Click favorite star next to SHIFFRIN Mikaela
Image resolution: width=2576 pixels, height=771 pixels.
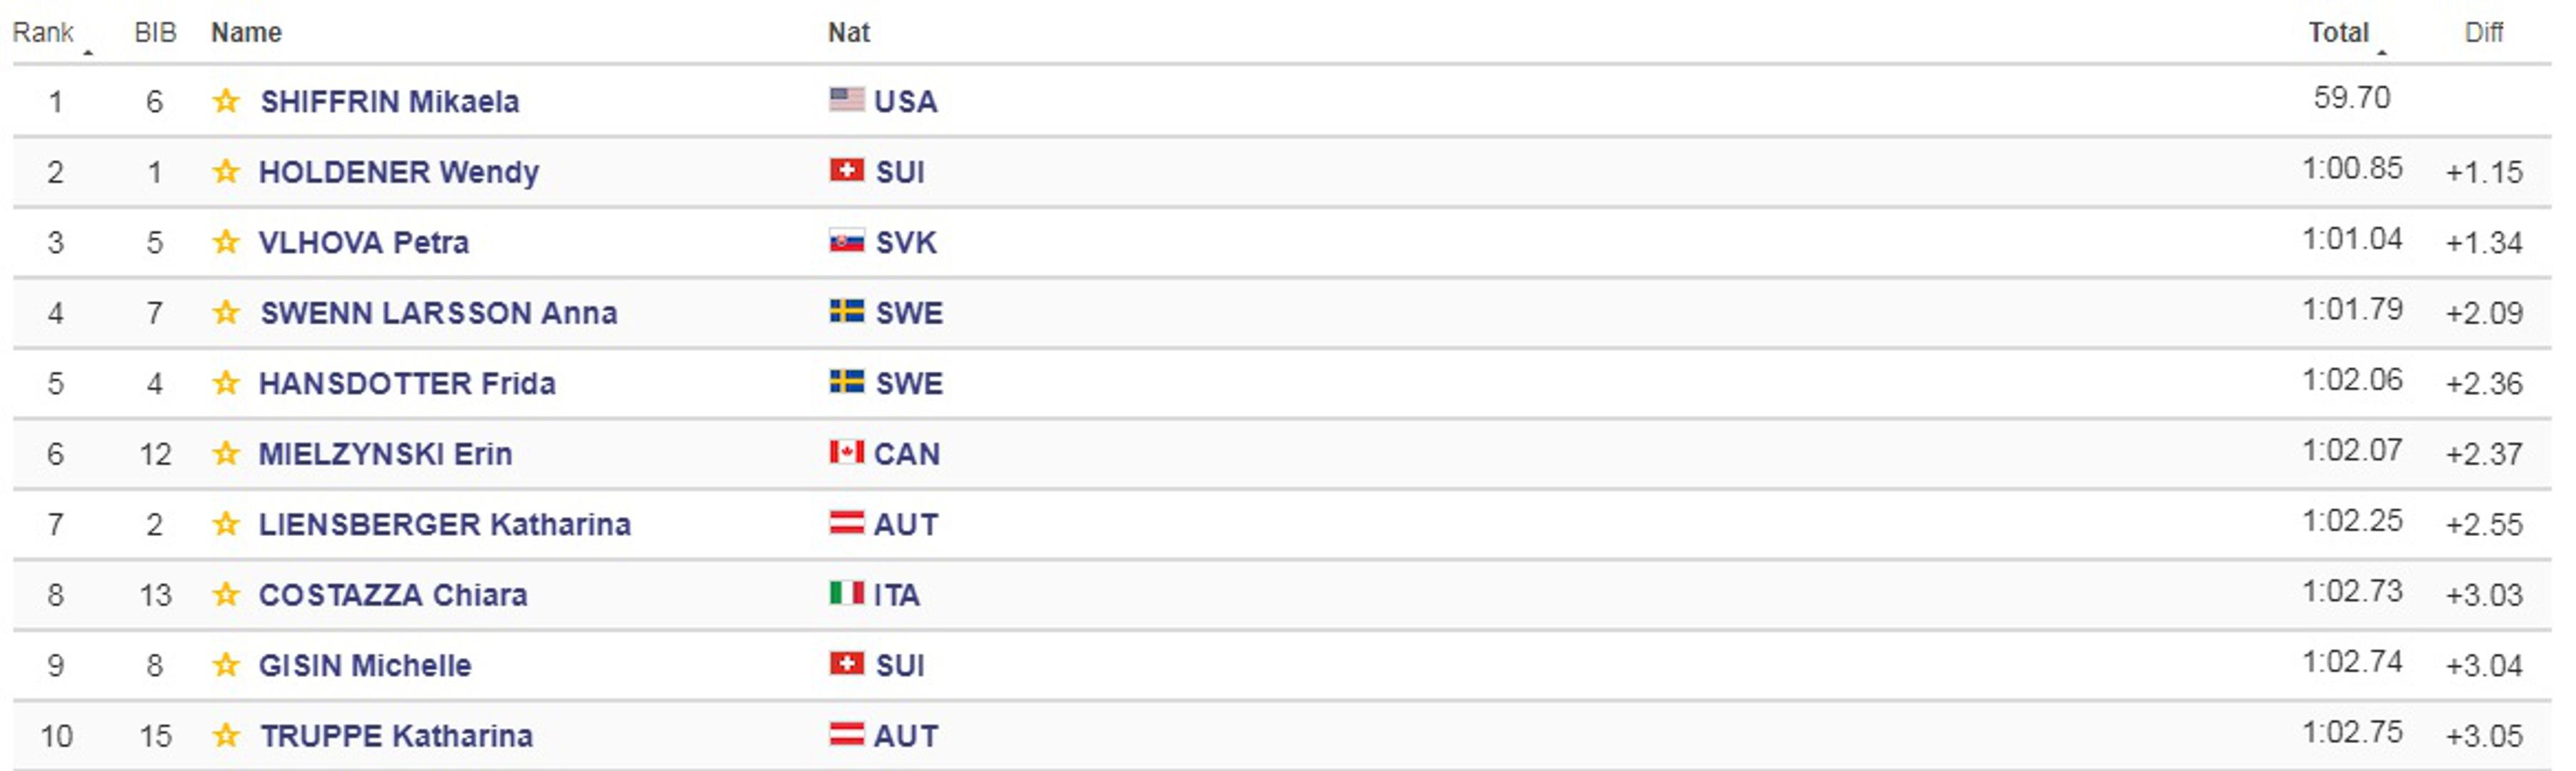tap(226, 101)
